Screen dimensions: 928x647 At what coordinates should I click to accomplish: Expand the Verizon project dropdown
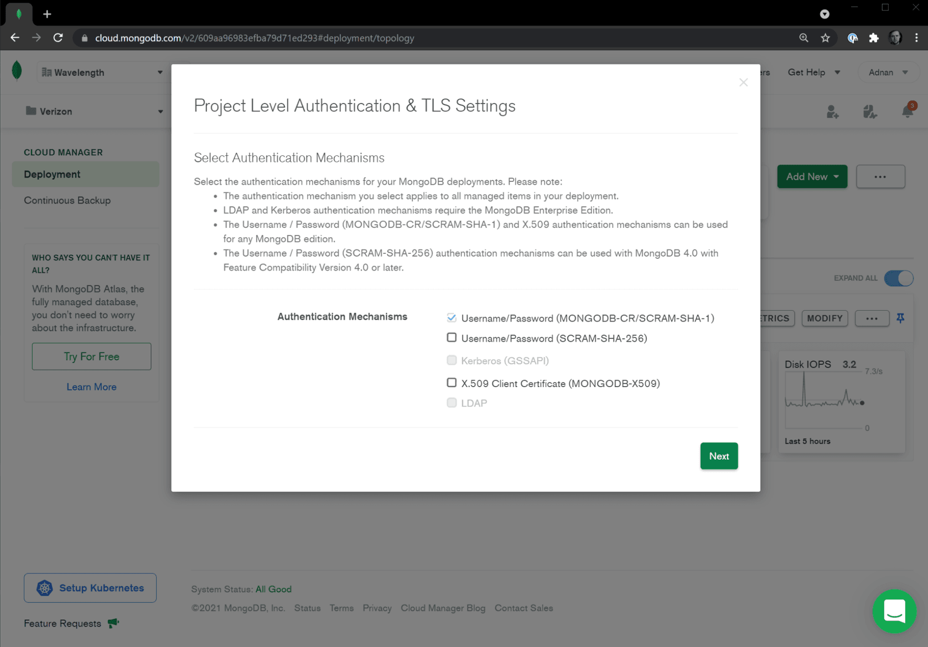click(94, 111)
